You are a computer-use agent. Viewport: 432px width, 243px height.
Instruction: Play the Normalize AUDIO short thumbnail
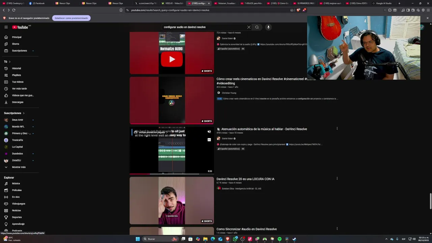[x=172, y=53]
